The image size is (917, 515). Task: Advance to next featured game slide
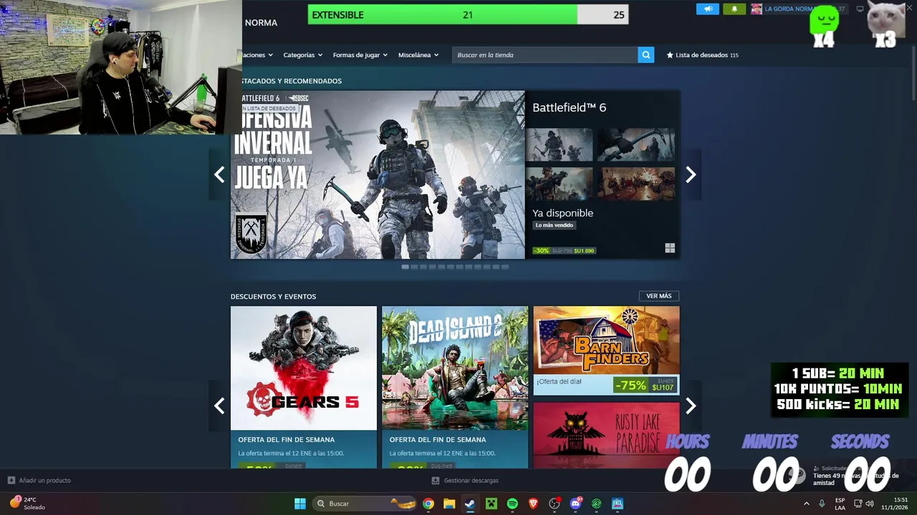click(x=691, y=175)
